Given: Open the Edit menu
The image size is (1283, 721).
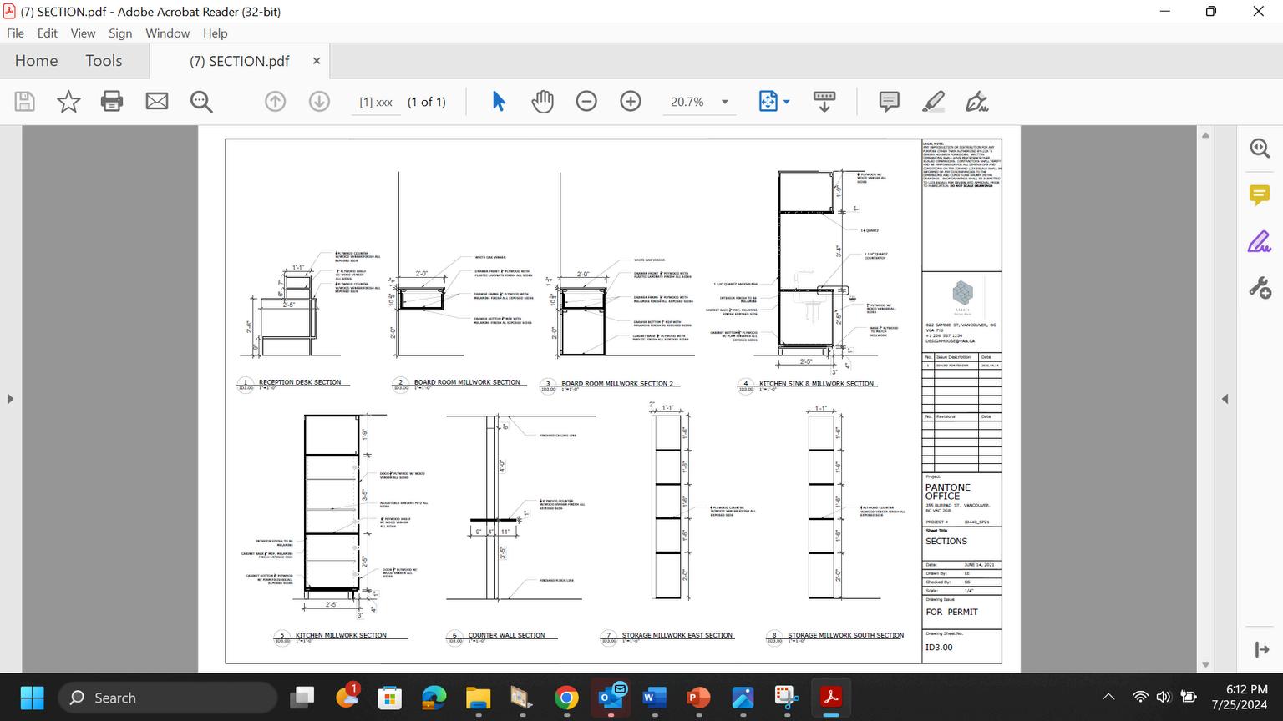Looking at the screenshot, I should click(48, 33).
